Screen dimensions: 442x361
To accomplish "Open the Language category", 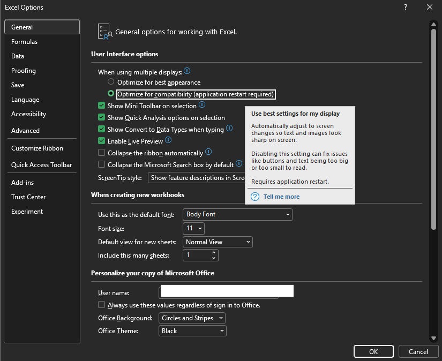I will pyautogui.click(x=42, y=100).
